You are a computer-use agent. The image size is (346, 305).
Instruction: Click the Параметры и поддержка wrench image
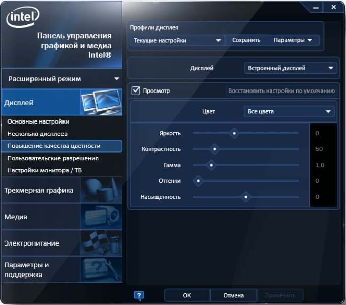(x=101, y=269)
